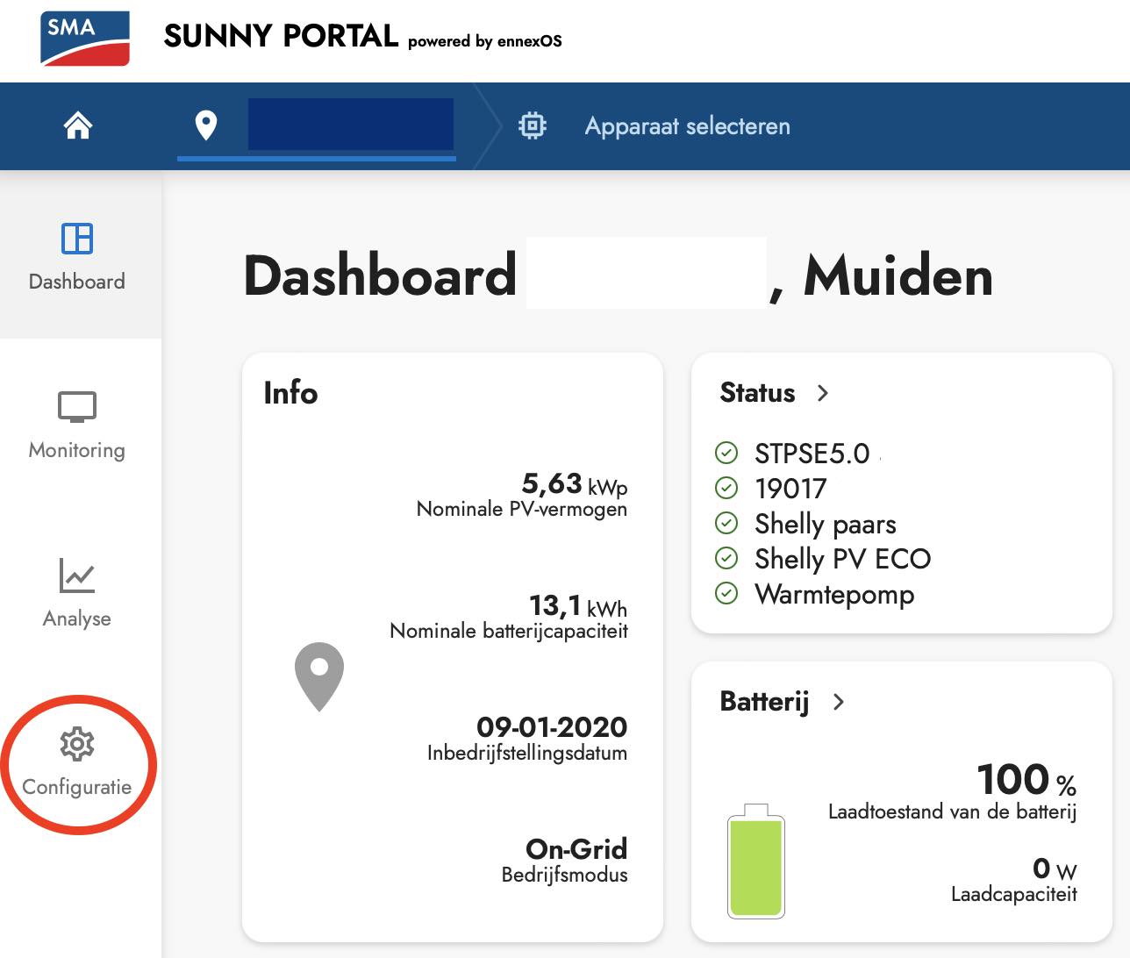Open Analyse chart icon in sidebar
This screenshot has height=958, width=1130.
point(77,576)
